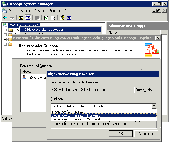
Task: Open the Datei menu
Action: click(12, 11)
